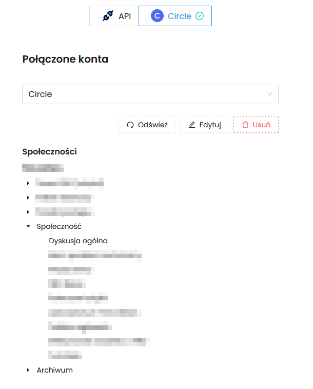The height and width of the screenshot is (389, 313).
Task: Open the connected accounts dropdown chevron
Action: pos(270,94)
